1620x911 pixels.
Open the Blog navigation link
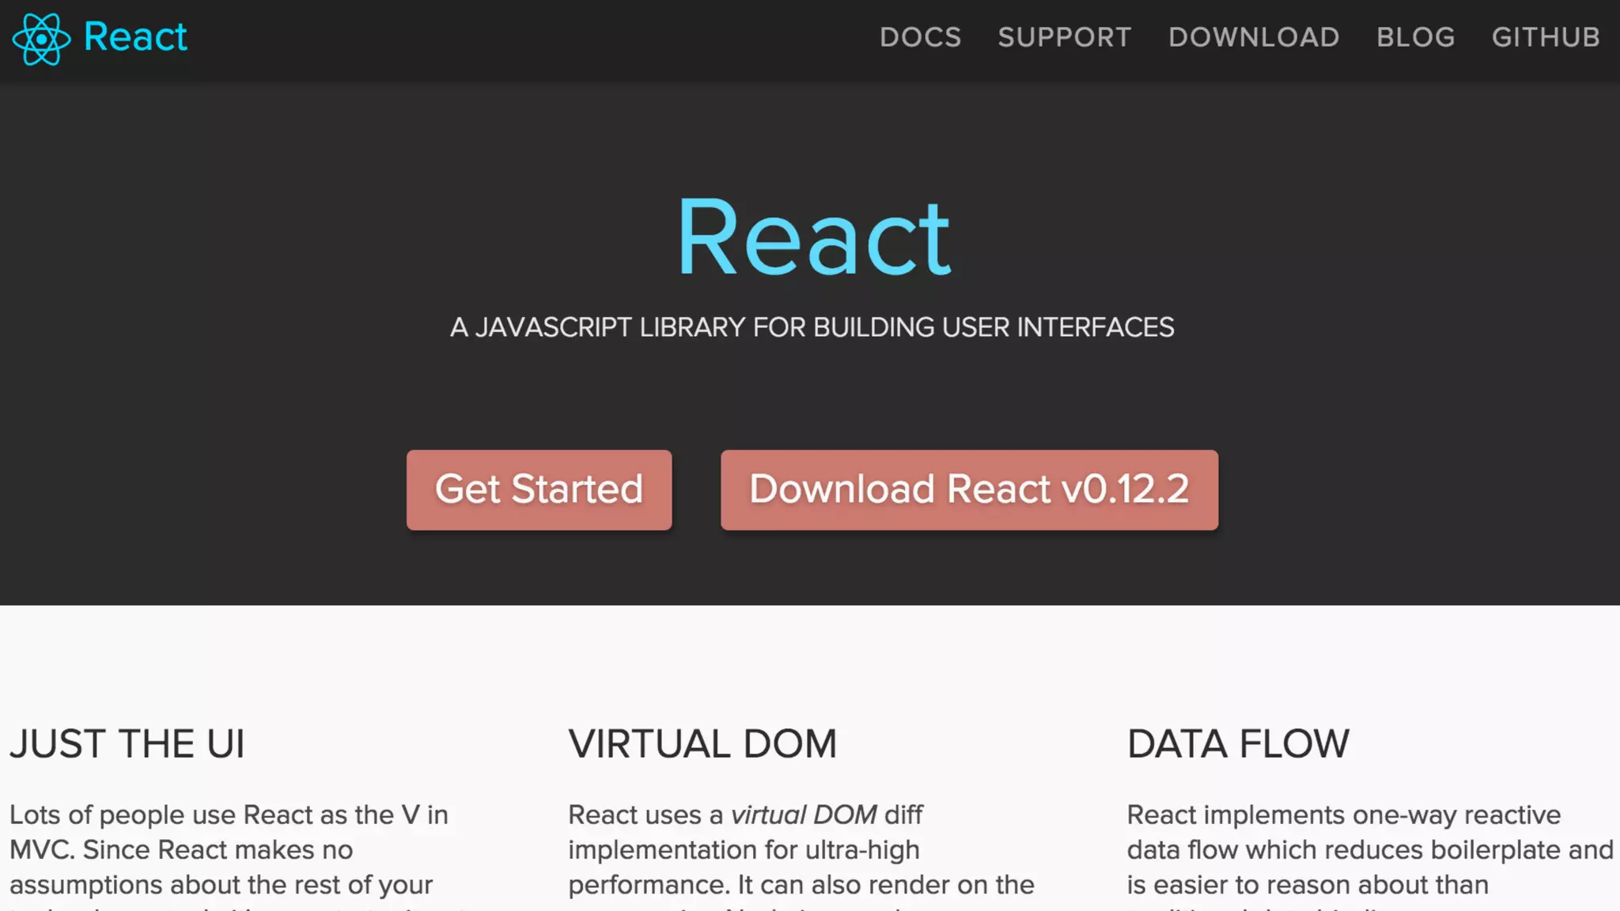pos(1415,37)
